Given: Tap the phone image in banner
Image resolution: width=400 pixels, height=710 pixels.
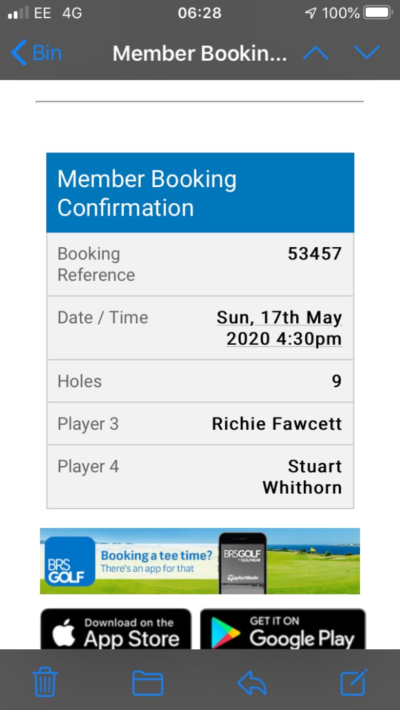Looking at the screenshot, I should (x=243, y=562).
